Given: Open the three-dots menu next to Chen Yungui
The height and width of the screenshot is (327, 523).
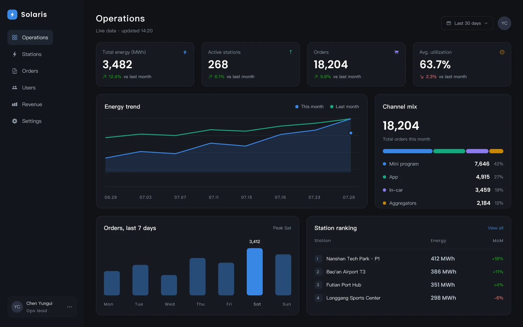Looking at the screenshot, I should point(69,307).
